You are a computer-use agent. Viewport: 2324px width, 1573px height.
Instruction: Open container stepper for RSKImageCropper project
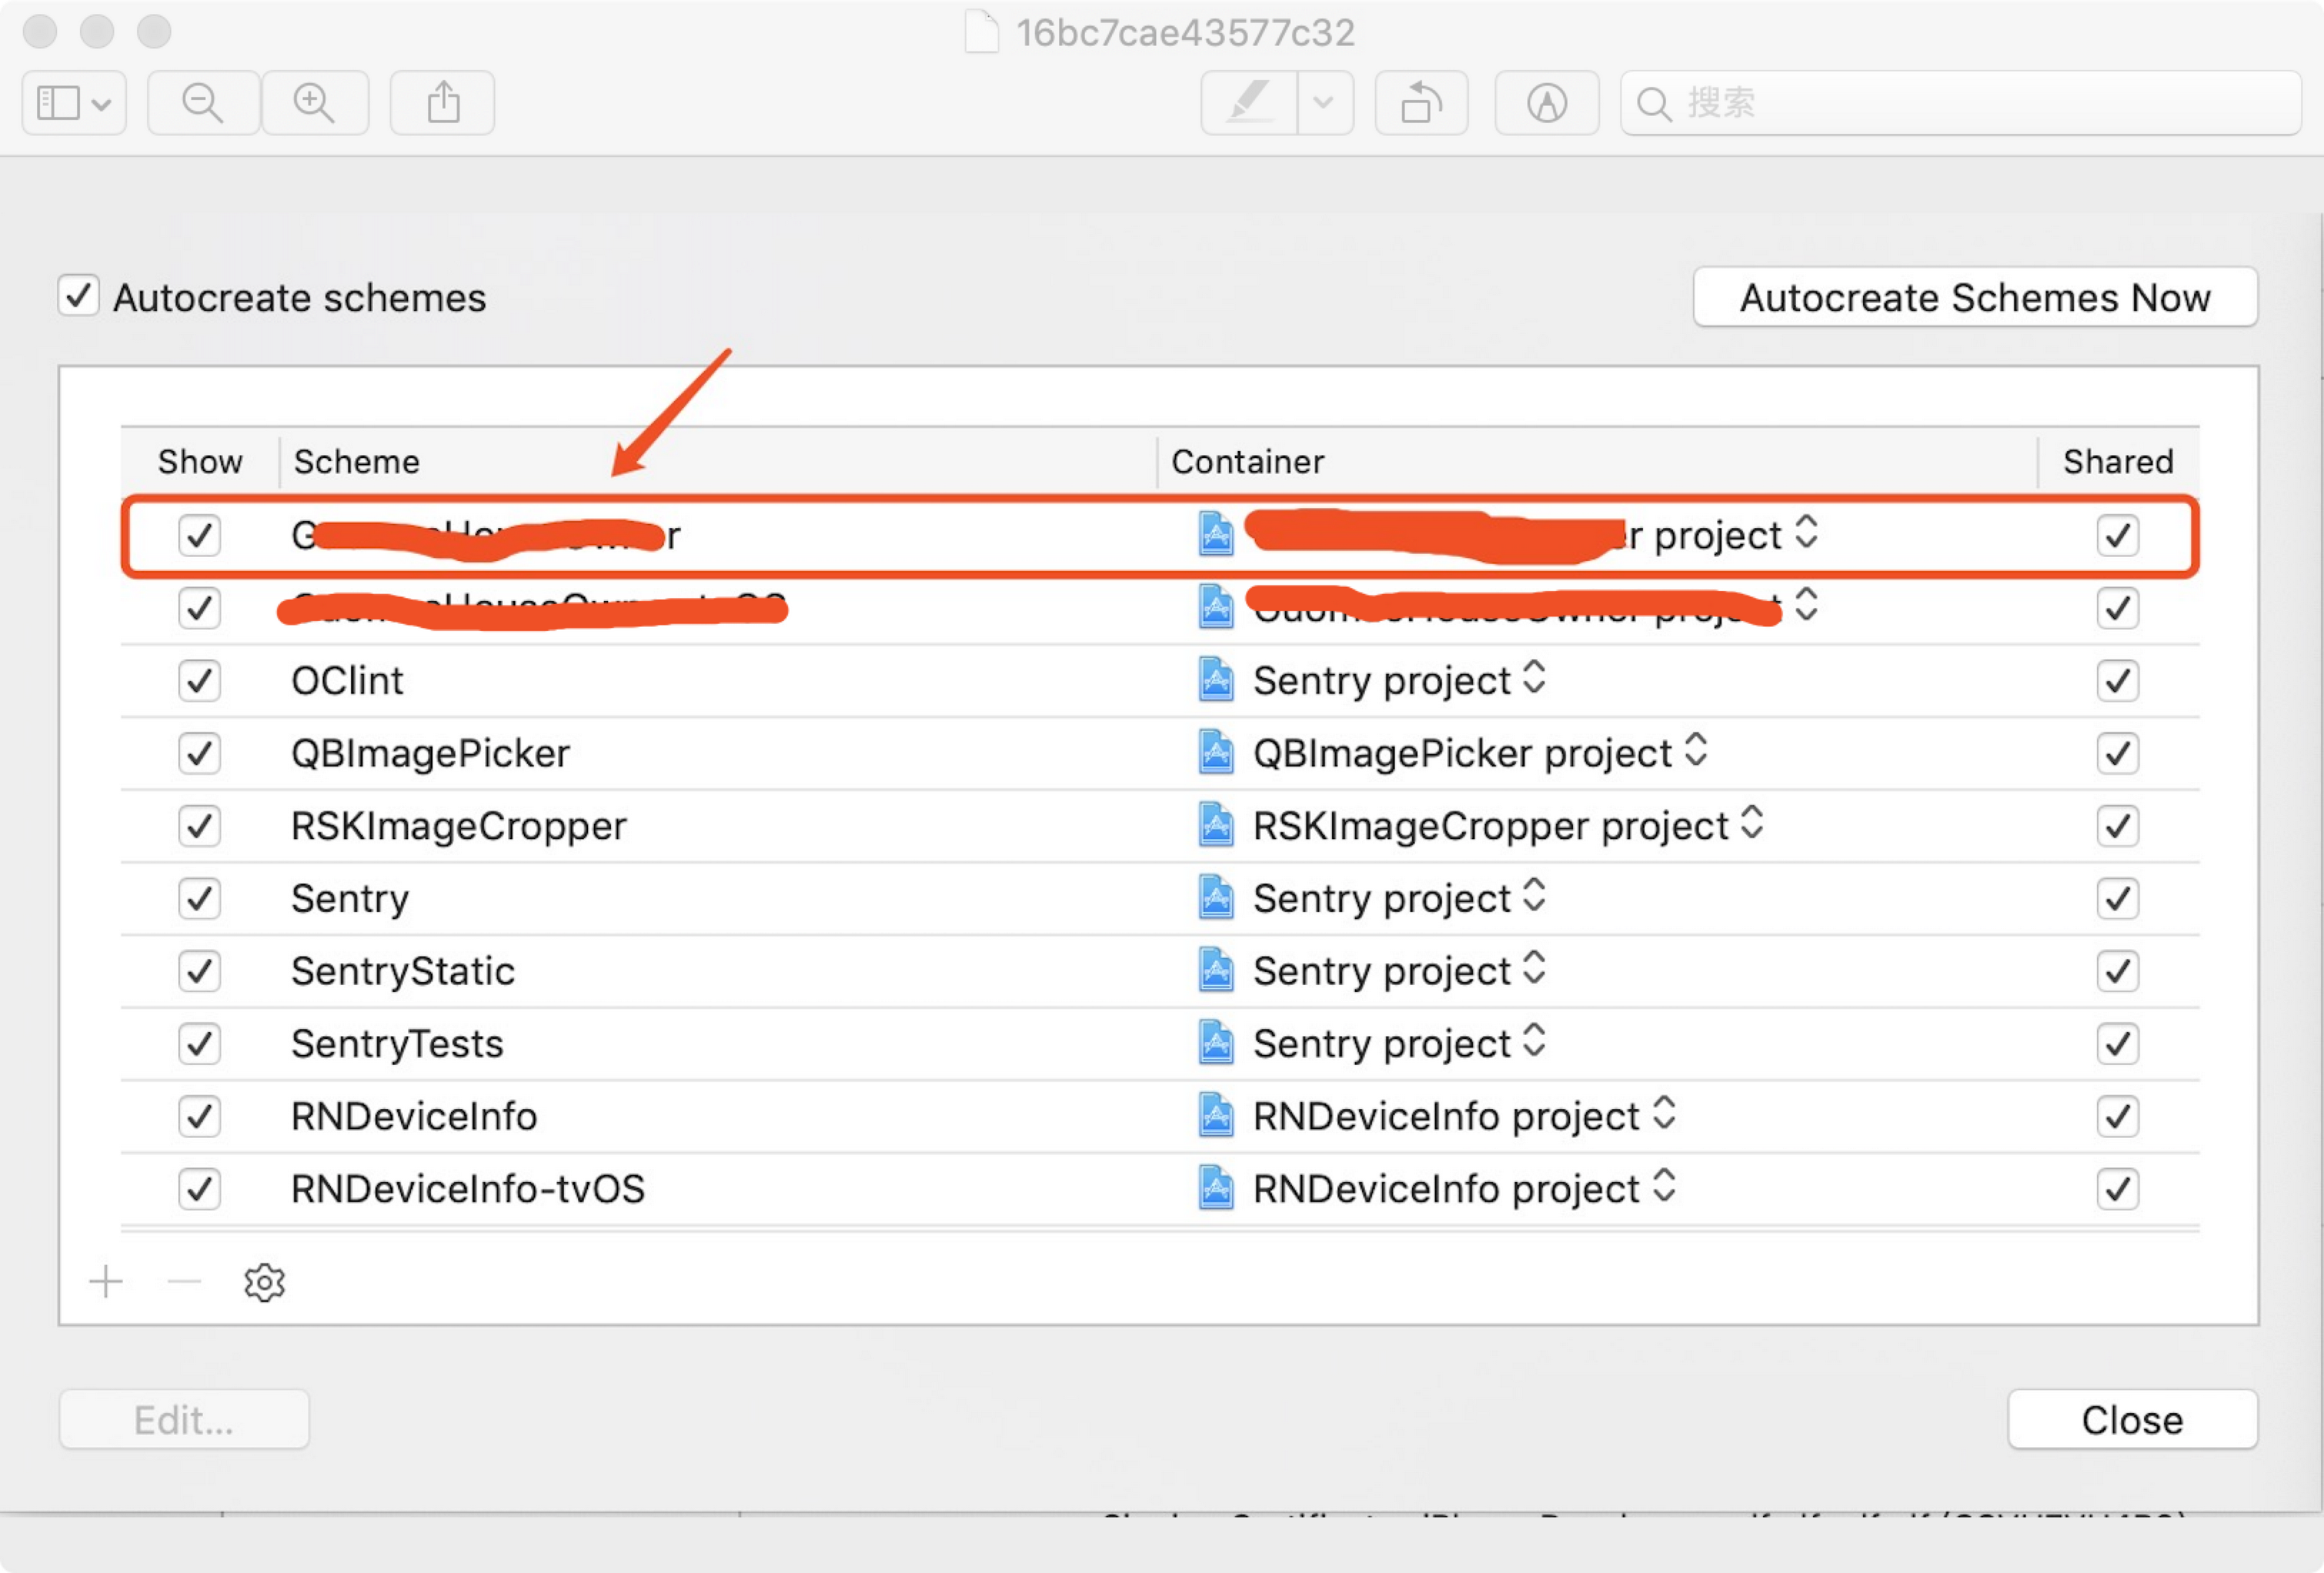click(x=1752, y=824)
